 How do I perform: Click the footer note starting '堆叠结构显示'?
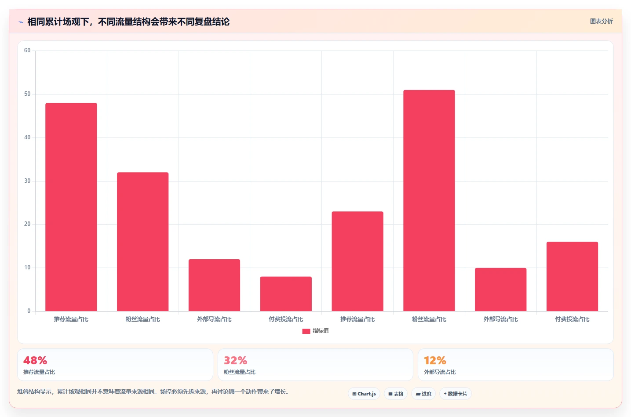[154, 392]
